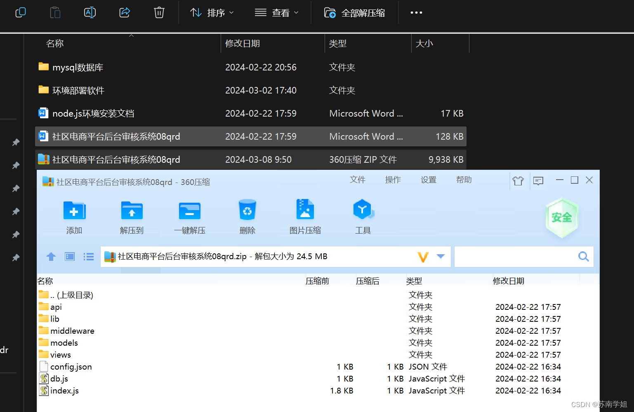Viewport: 634px width, 412px height.
Task: Open the 设置 menu in 360压缩
Action: [x=428, y=180]
